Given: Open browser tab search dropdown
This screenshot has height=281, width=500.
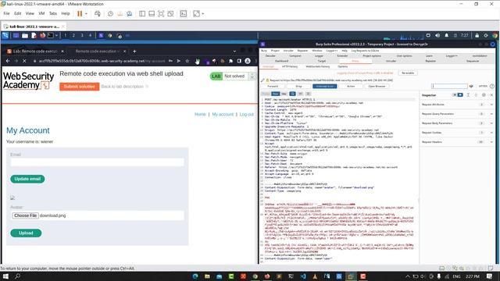Looking at the screenshot, I should (234, 51).
